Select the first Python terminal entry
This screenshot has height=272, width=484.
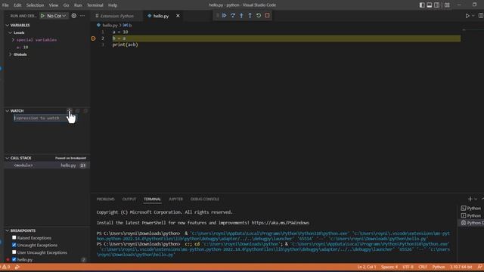coord(470,209)
